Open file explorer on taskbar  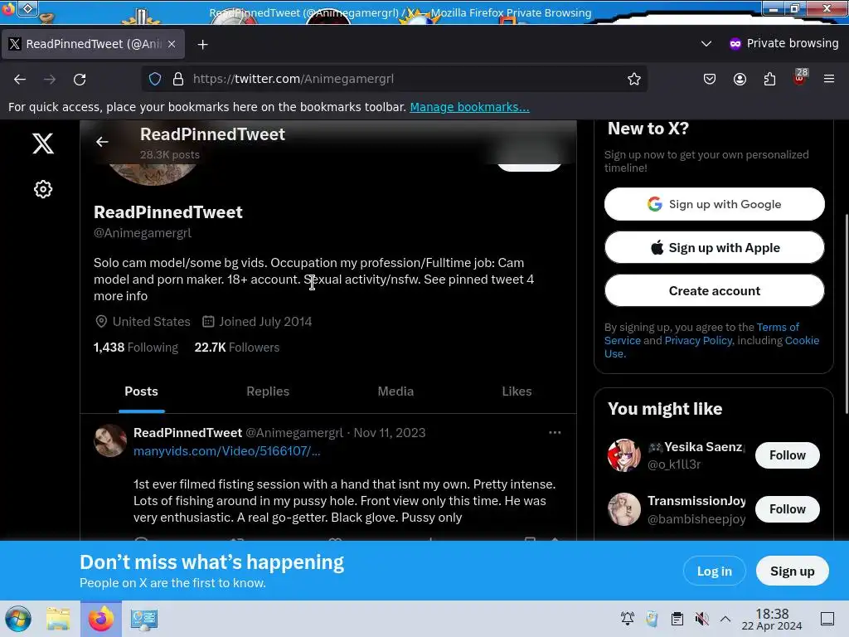(x=58, y=619)
